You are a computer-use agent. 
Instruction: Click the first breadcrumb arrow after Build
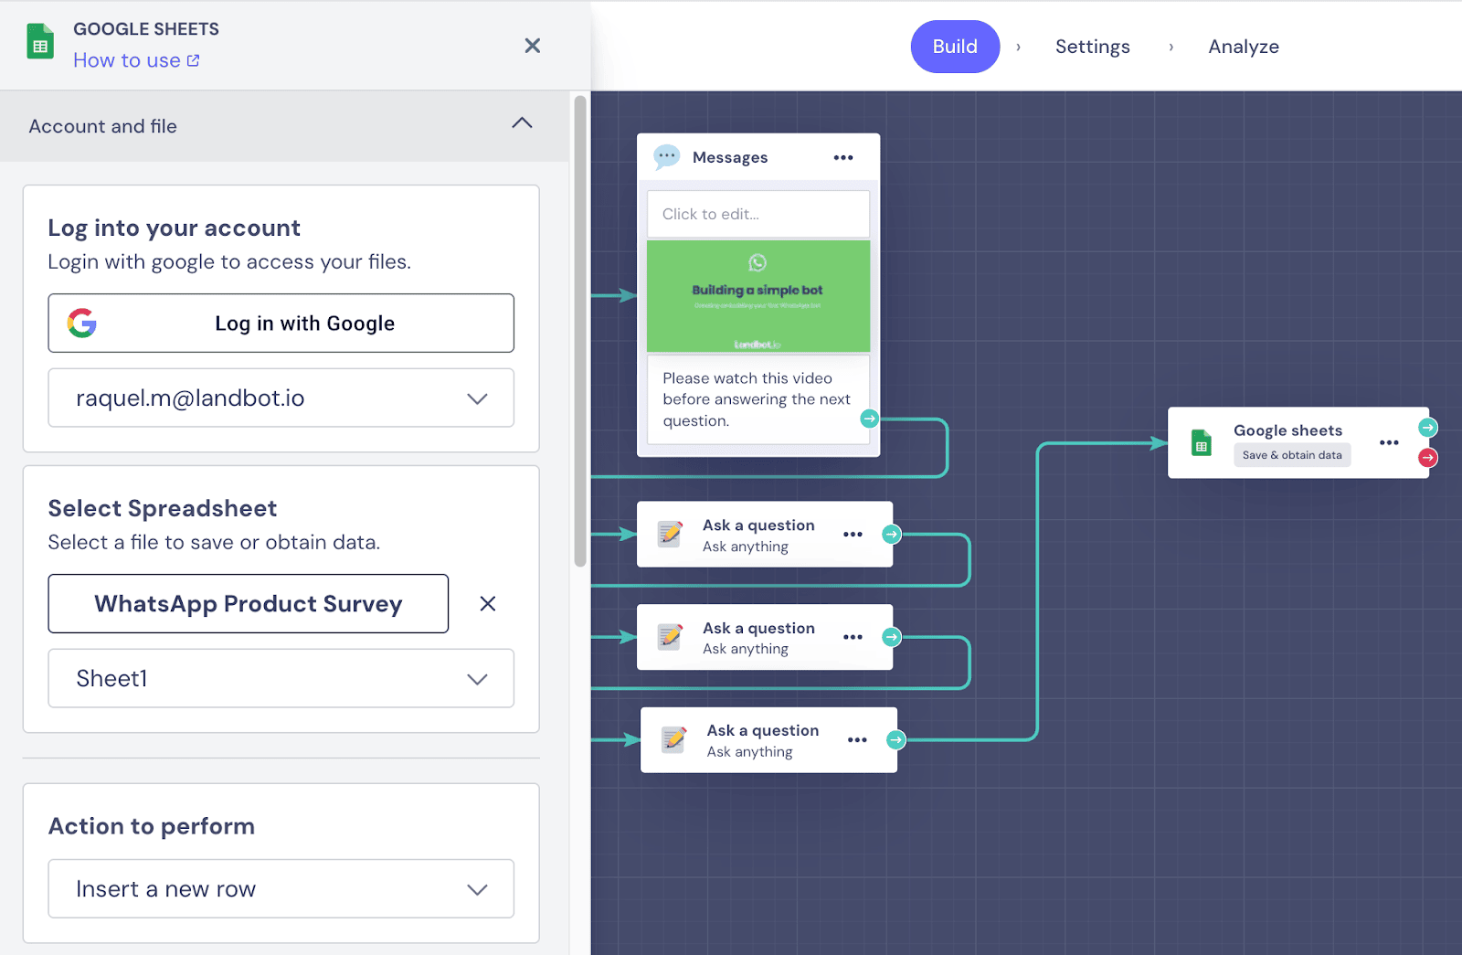point(1018,47)
